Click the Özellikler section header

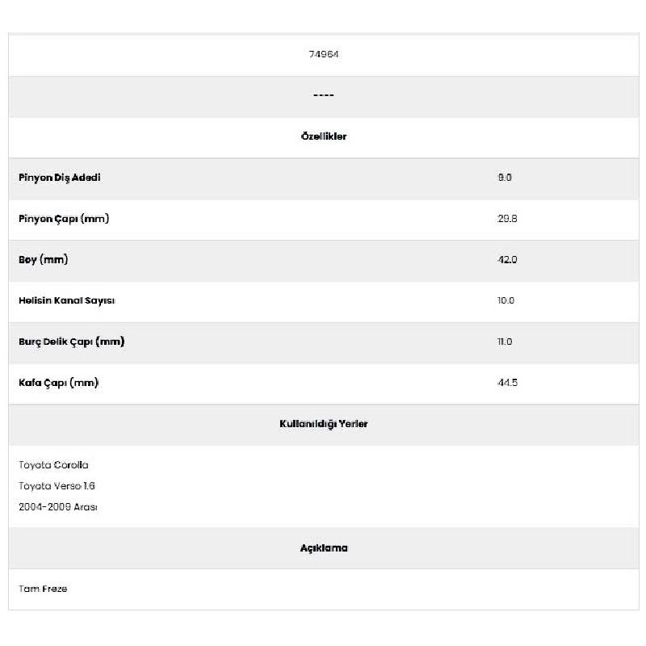coord(324,136)
